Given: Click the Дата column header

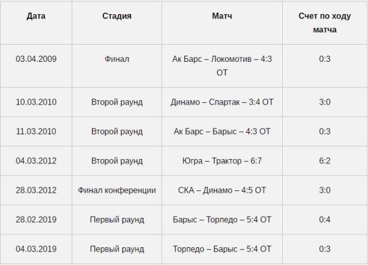Looking at the screenshot, I should tap(36, 16).
